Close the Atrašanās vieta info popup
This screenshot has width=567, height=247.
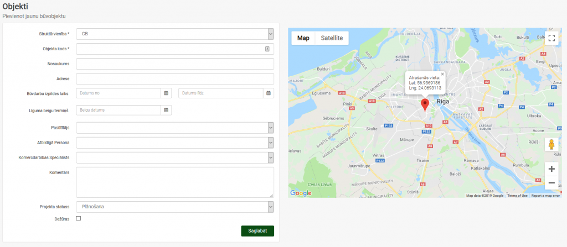442,74
